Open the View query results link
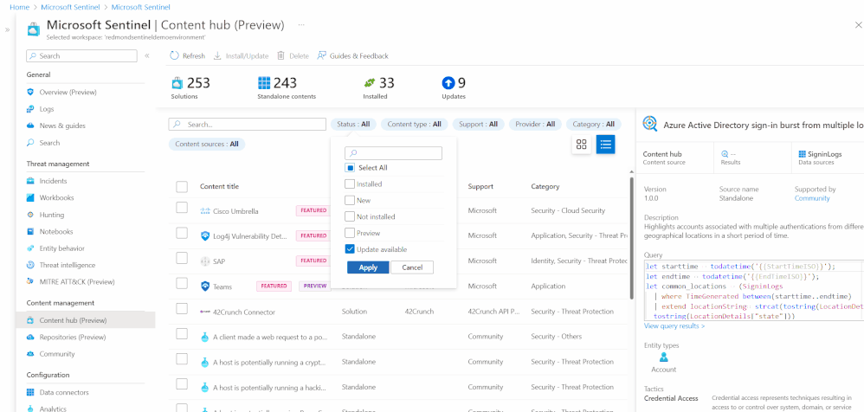 (674, 326)
